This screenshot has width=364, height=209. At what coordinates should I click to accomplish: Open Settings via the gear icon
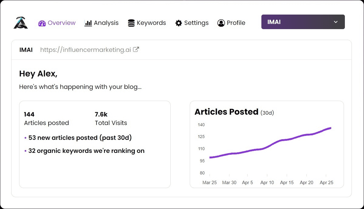(179, 23)
